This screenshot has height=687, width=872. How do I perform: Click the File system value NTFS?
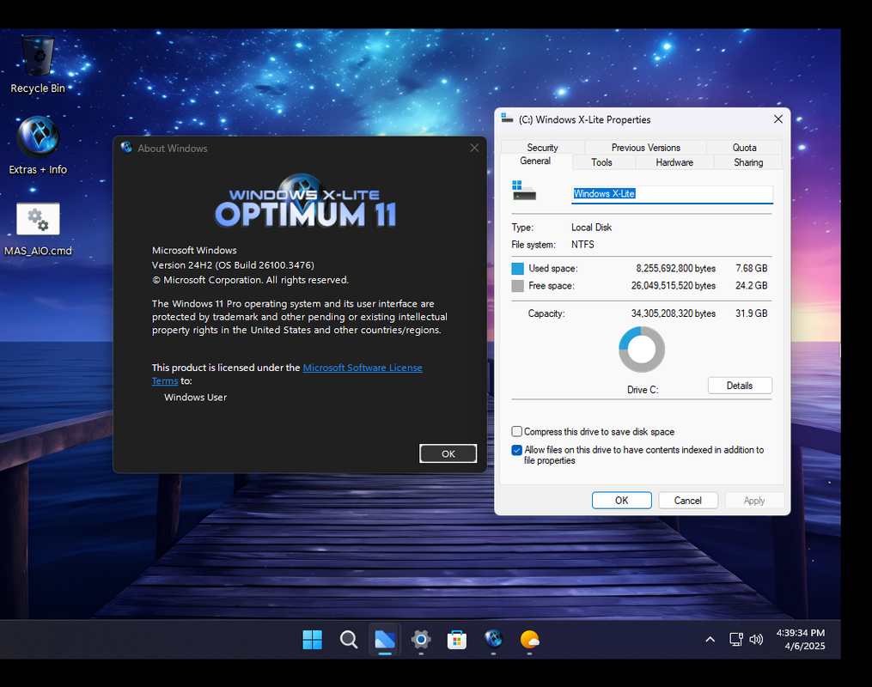pyautogui.click(x=582, y=245)
